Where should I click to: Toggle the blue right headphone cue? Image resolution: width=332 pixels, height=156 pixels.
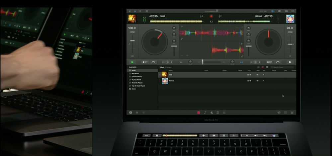pyautogui.click(x=242, y=62)
